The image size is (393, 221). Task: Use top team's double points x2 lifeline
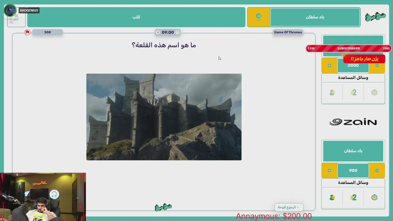(x=353, y=92)
